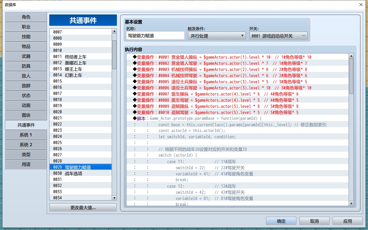Select command line #0002 赏金猎人驾驶
This screenshot has width=368, height=230.
pos(238,63)
